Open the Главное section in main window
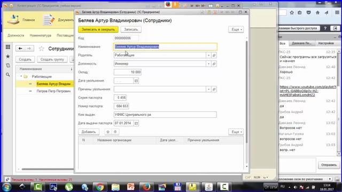 (x=21, y=20)
